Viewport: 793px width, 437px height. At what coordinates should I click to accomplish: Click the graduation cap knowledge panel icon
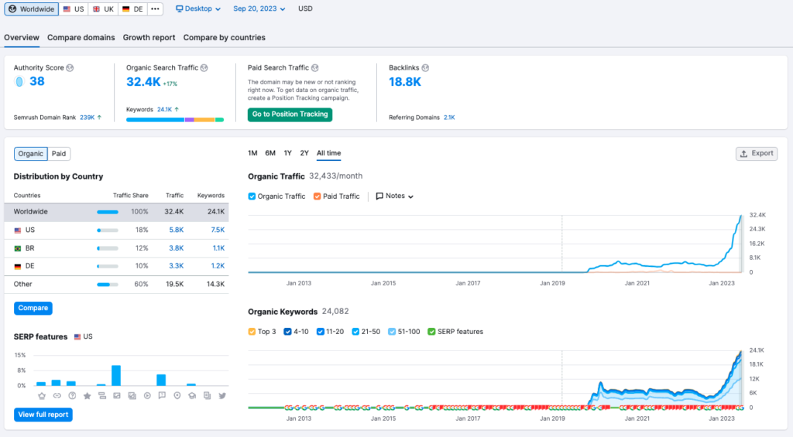tap(192, 396)
